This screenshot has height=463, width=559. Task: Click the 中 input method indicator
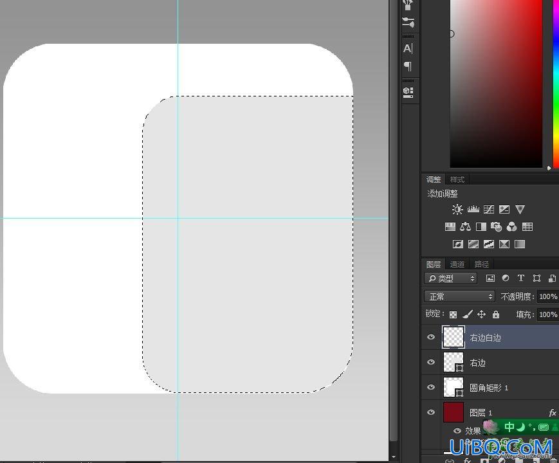click(x=509, y=426)
